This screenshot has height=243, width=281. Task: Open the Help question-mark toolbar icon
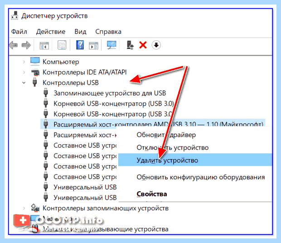(80, 45)
